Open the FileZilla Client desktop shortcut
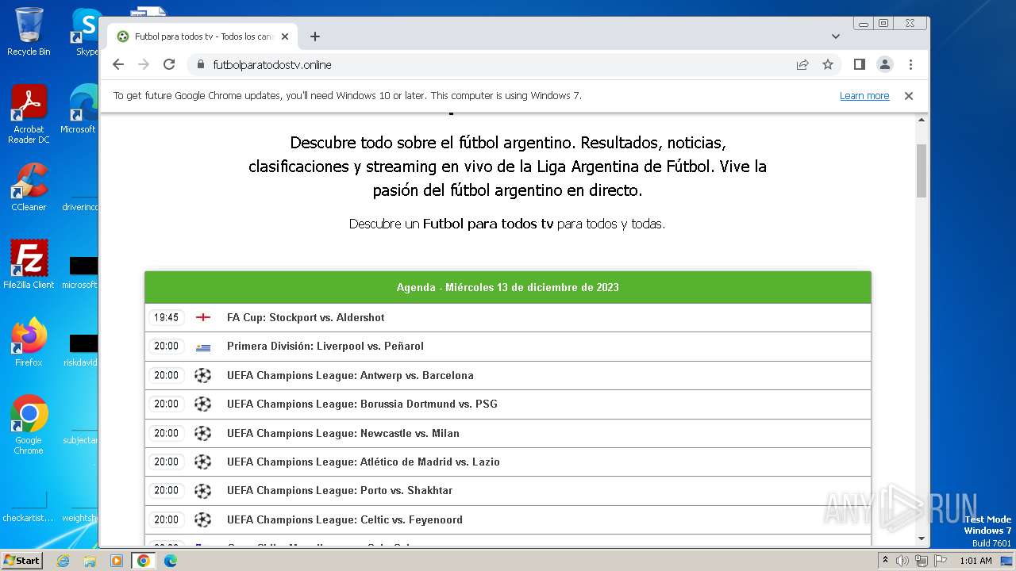 pyautogui.click(x=29, y=264)
